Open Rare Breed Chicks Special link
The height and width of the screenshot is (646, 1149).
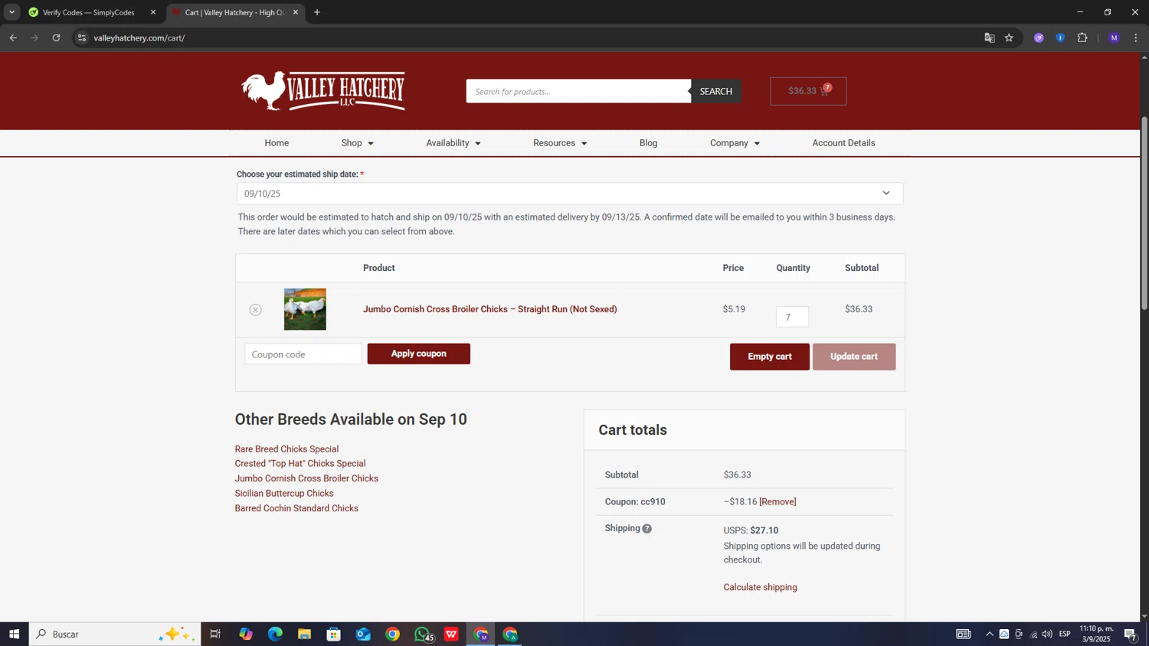(286, 449)
